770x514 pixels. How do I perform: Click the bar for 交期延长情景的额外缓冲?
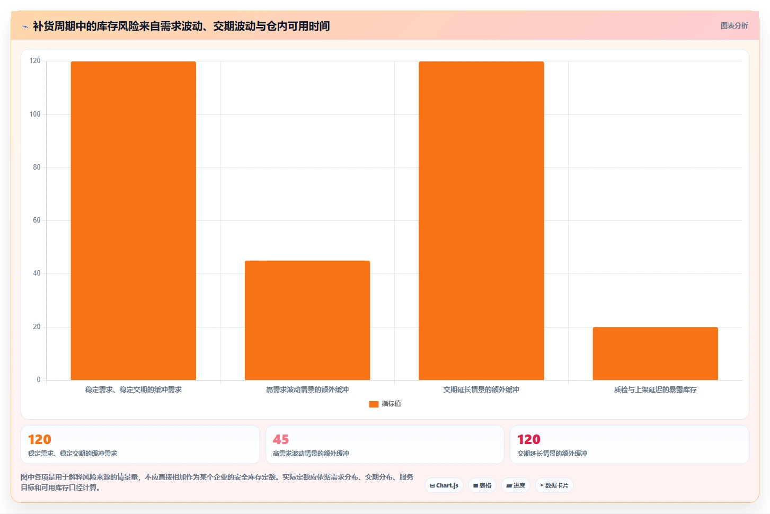coord(481,220)
